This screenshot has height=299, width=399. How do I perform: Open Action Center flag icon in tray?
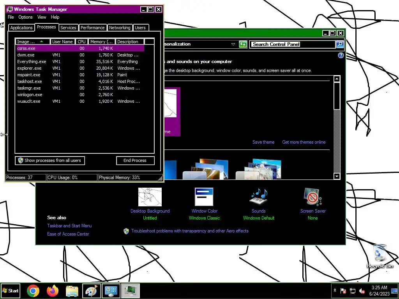point(343,290)
